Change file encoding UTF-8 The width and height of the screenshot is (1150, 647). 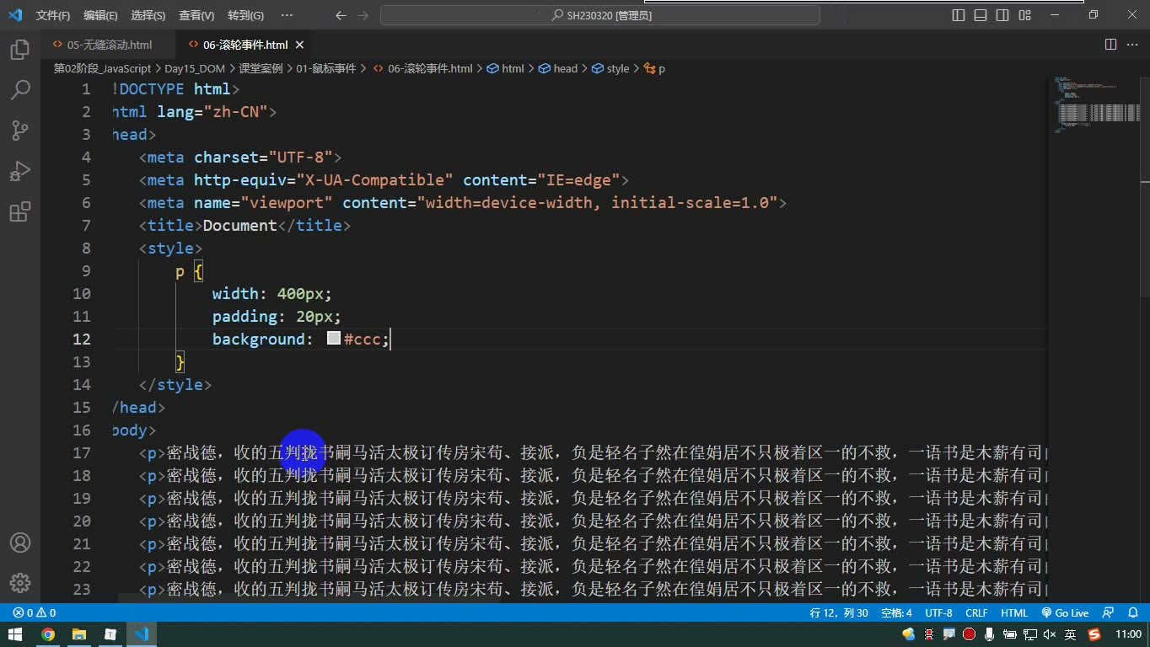pos(938,613)
